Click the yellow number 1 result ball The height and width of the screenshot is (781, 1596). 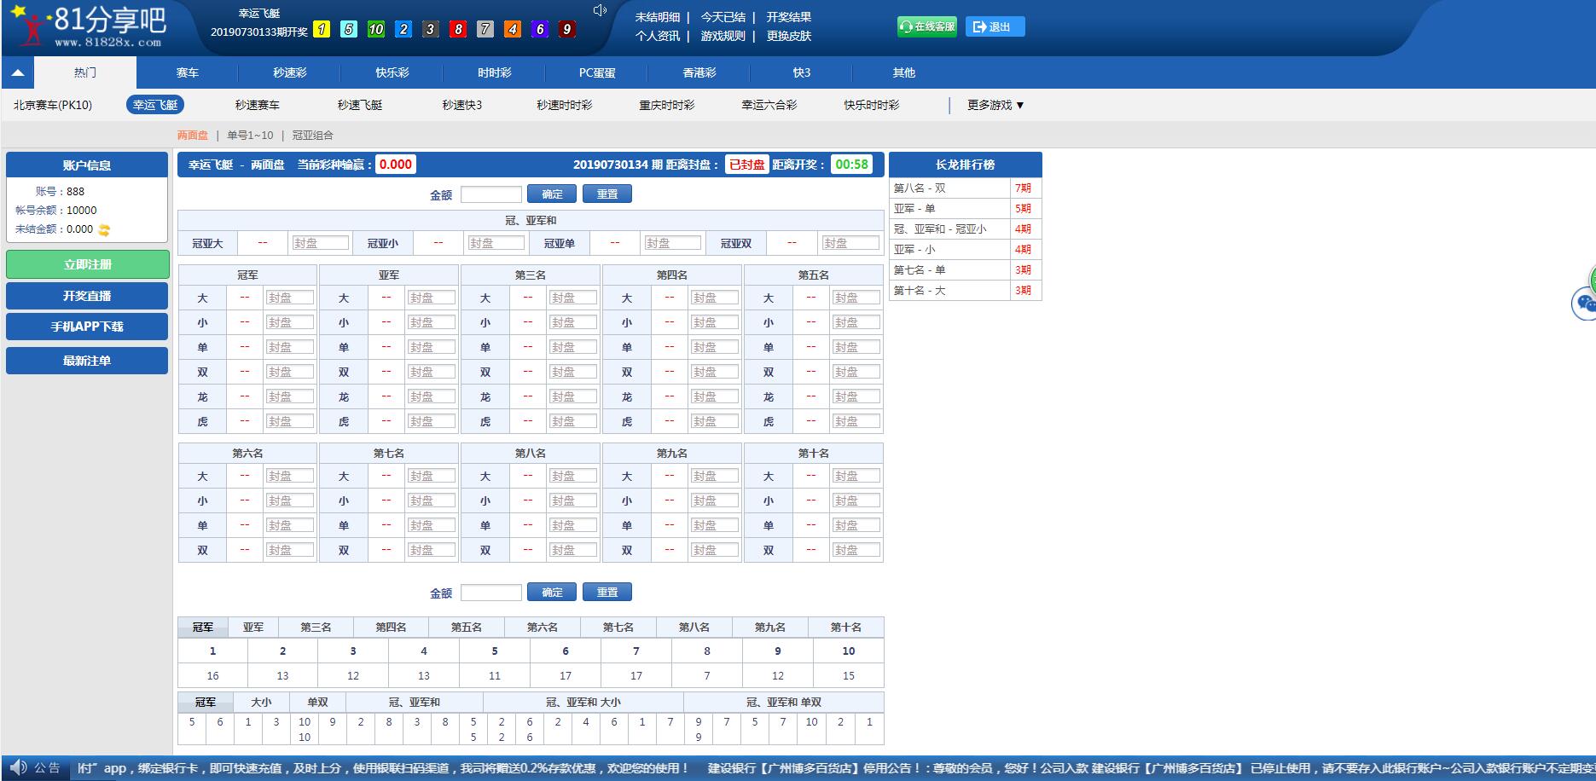click(322, 29)
